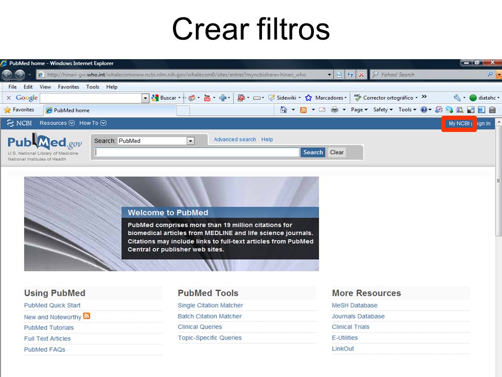The image size is (502, 377).
Task: Click the RSS icon beside New and Noteworthy
Action: tap(86, 316)
